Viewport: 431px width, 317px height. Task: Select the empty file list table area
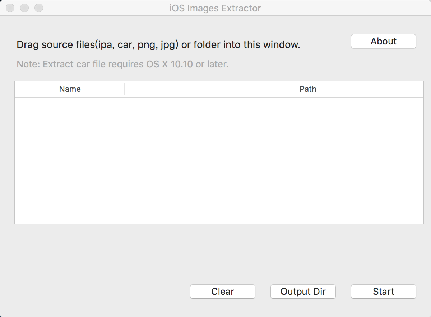[219, 160]
